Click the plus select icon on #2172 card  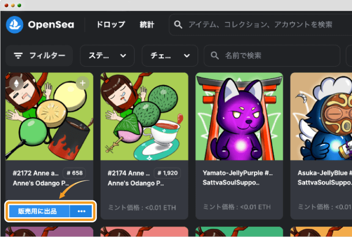(82, 83)
